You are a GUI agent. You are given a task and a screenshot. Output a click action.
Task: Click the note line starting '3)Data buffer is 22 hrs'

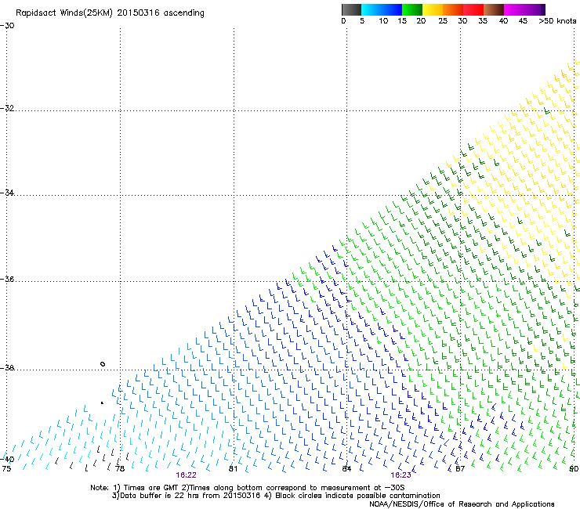coord(276,496)
